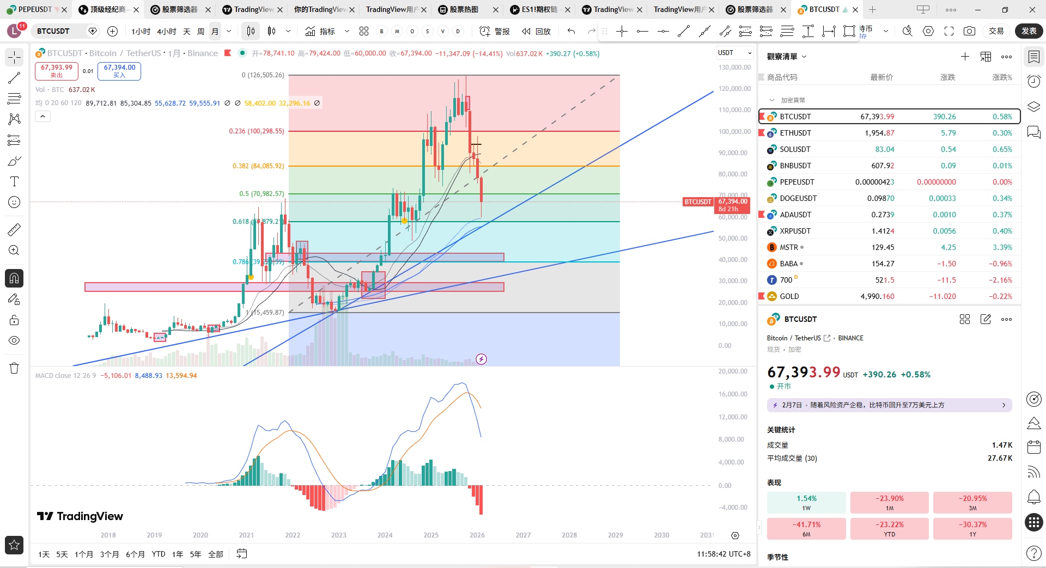Enter fullscreen mode from top toolbar
Image resolution: width=1046 pixels, height=568 pixels.
pyautogui.click(x=949, y=32)
